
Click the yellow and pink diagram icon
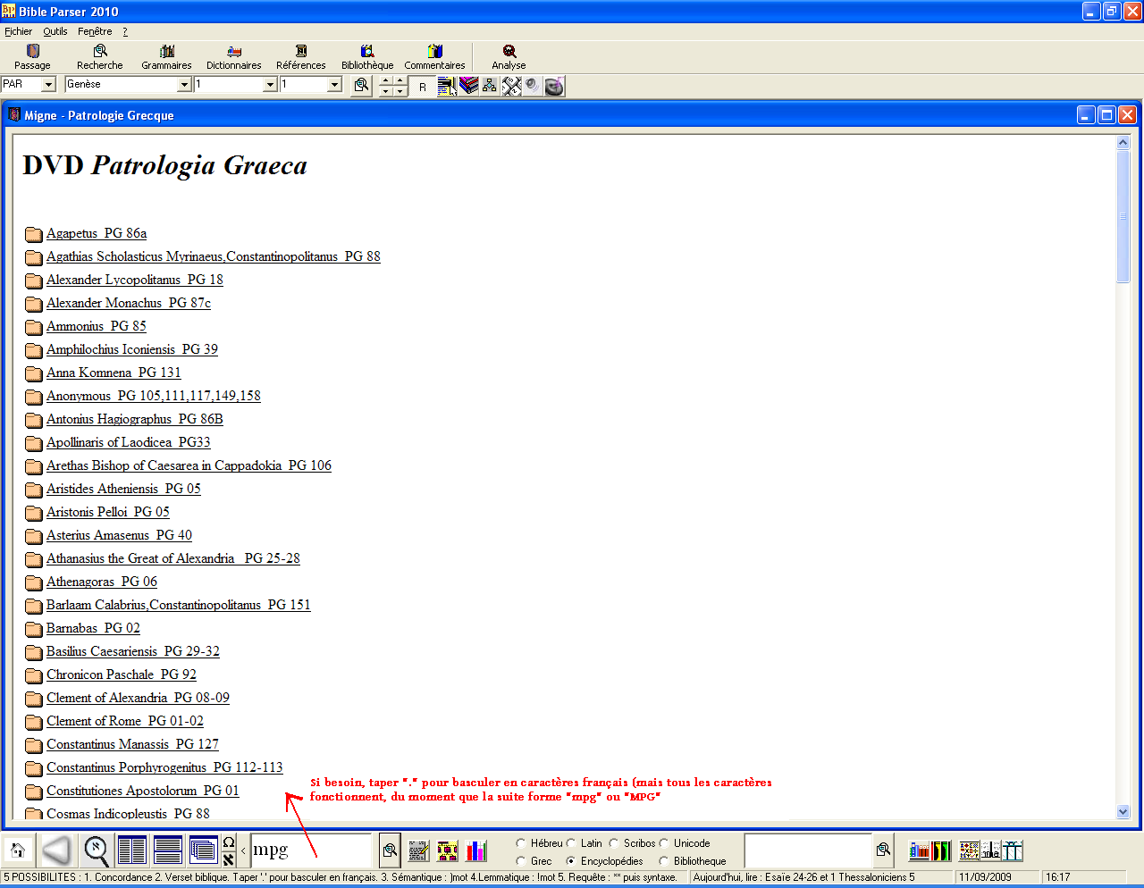click(x=448, y=850)
